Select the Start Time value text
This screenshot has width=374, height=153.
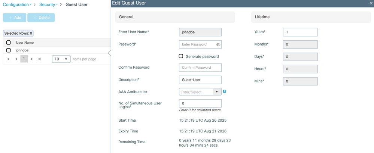click(x=203, y=120)
